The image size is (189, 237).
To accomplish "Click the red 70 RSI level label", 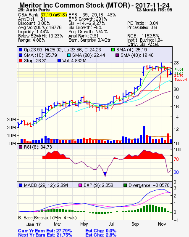I will tap(176, 159).
